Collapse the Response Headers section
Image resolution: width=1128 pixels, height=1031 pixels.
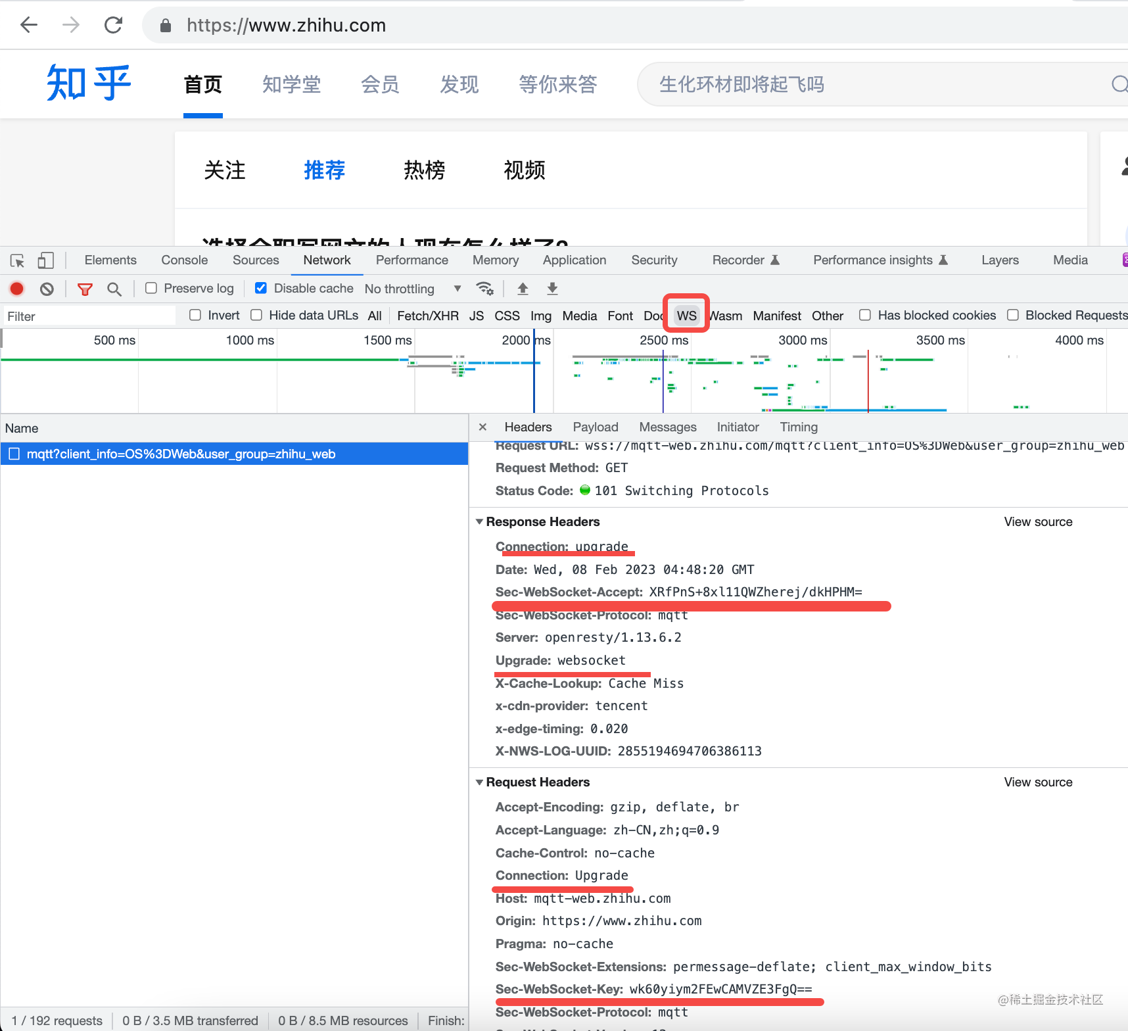click(480, 521)
